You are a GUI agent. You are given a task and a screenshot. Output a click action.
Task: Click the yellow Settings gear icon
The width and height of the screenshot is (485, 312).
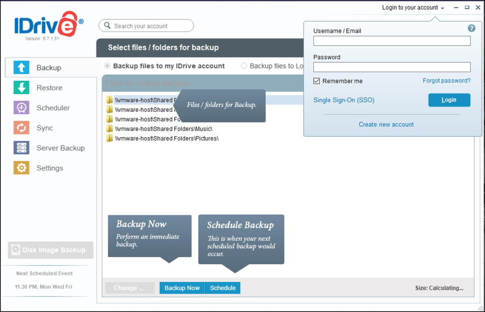tap(22, 168)
